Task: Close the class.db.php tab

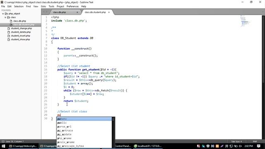Action: (77, 12)
